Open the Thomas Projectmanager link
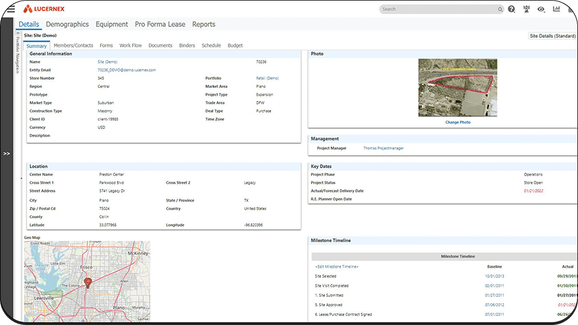The image size is (578, 325). point(383,148)
